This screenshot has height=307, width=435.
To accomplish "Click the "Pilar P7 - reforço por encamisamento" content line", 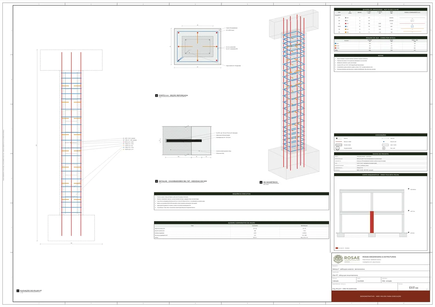I will pos(346,275).
